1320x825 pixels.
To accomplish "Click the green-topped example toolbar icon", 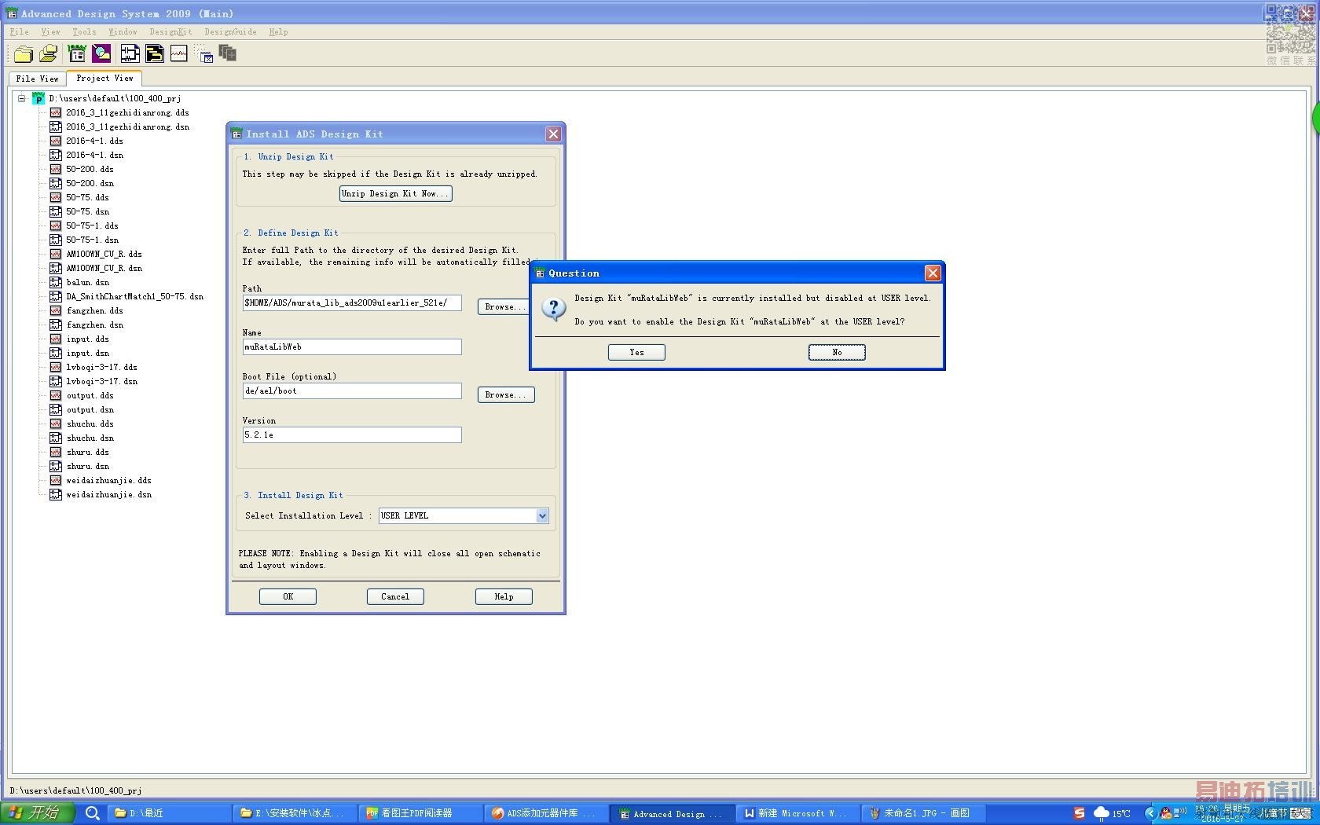I will 77,53.
